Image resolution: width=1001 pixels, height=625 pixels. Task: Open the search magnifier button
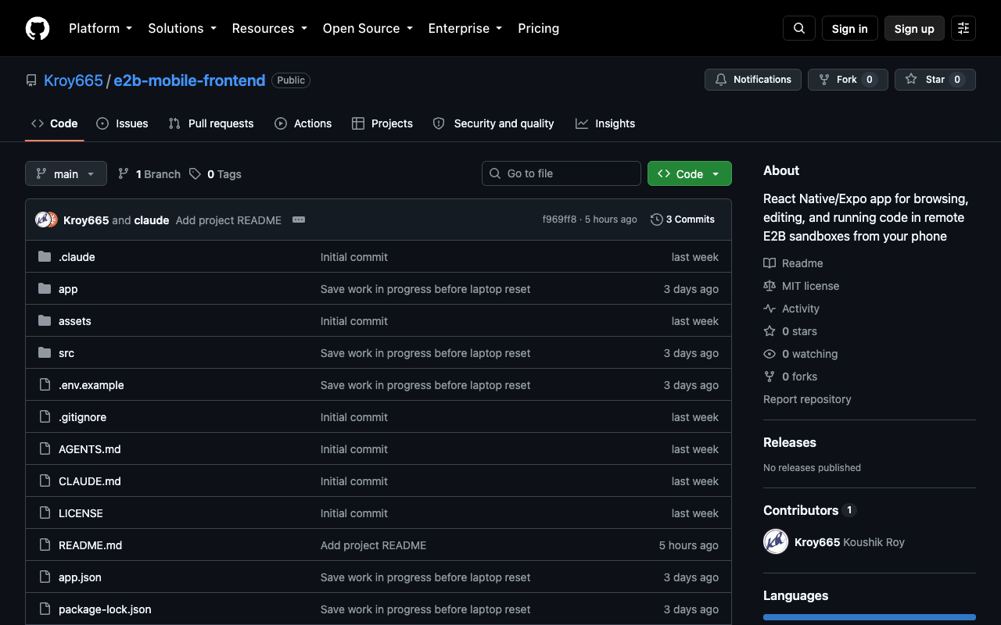(799, 28)
